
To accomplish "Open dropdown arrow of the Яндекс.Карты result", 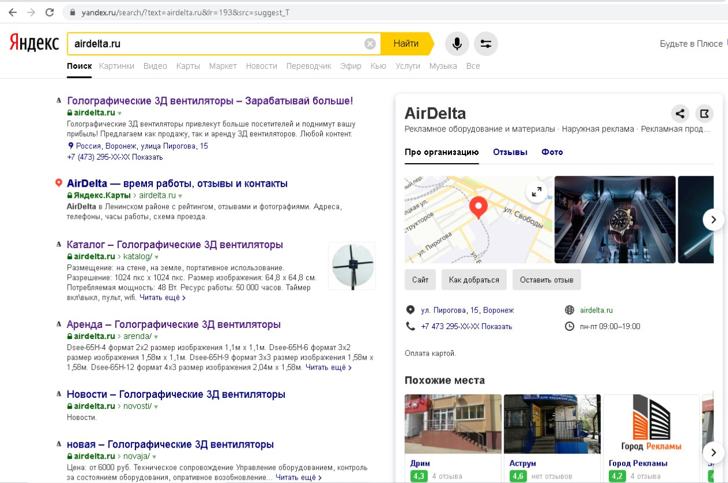I will point(180,196).
